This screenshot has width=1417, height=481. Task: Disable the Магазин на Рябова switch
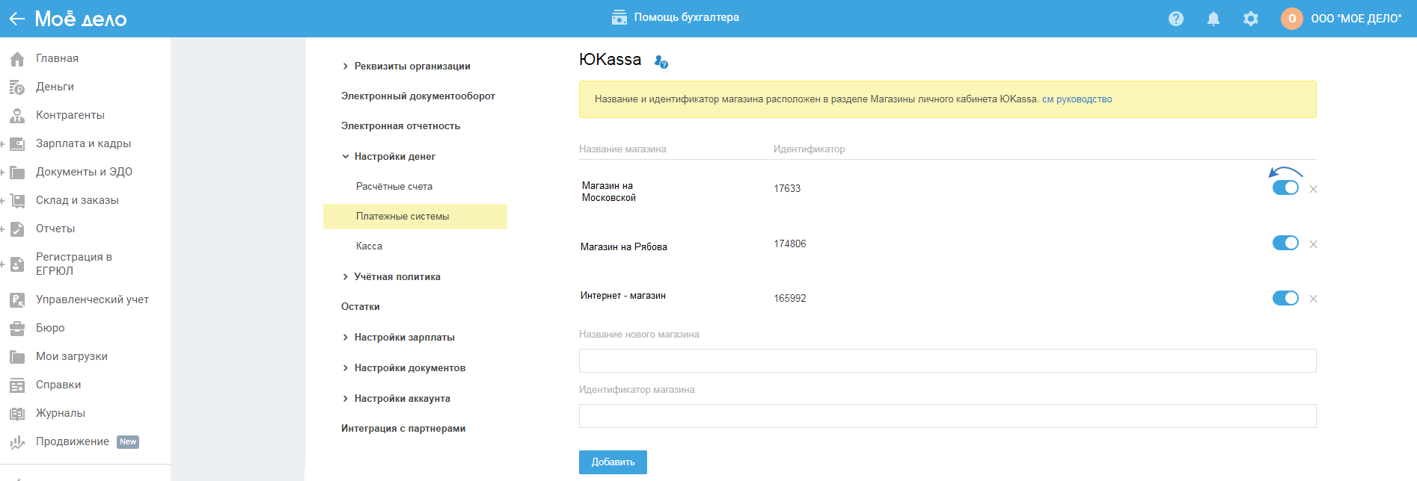1285,243
